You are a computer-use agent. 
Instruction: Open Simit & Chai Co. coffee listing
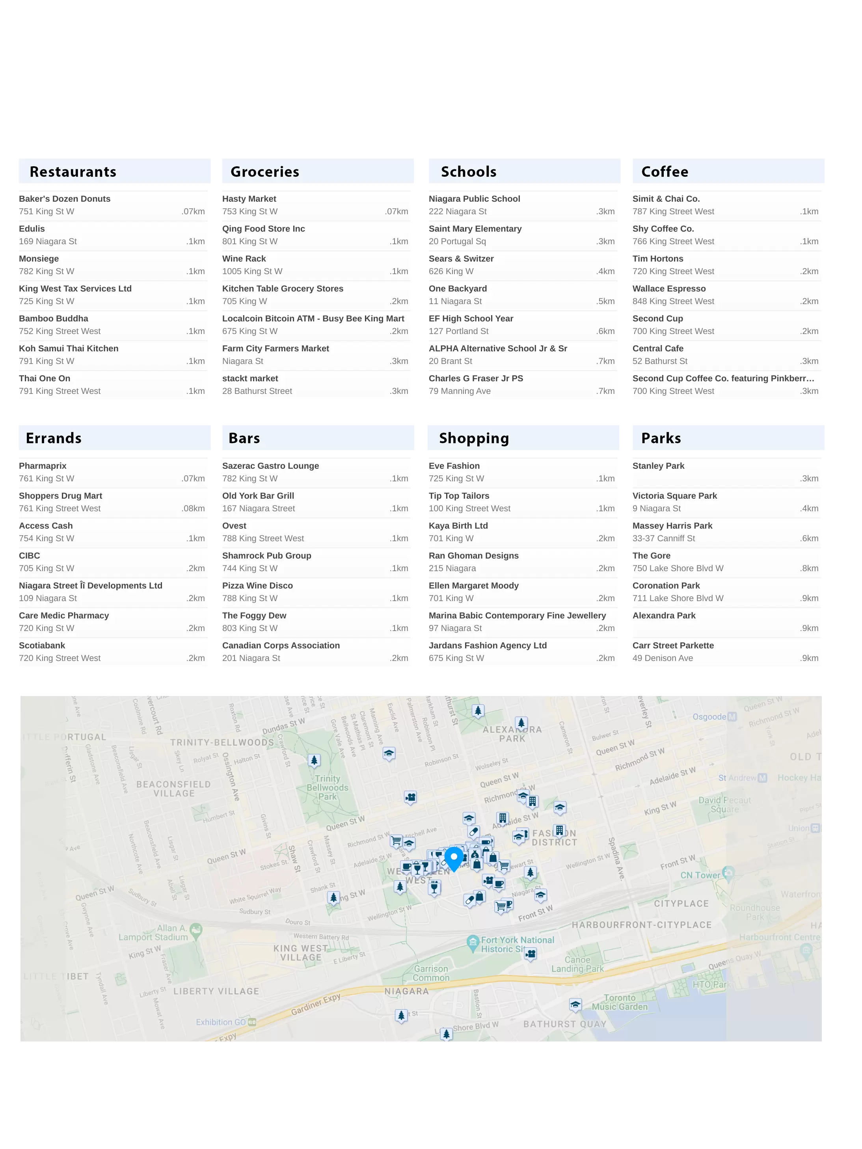tap(666, 199)
